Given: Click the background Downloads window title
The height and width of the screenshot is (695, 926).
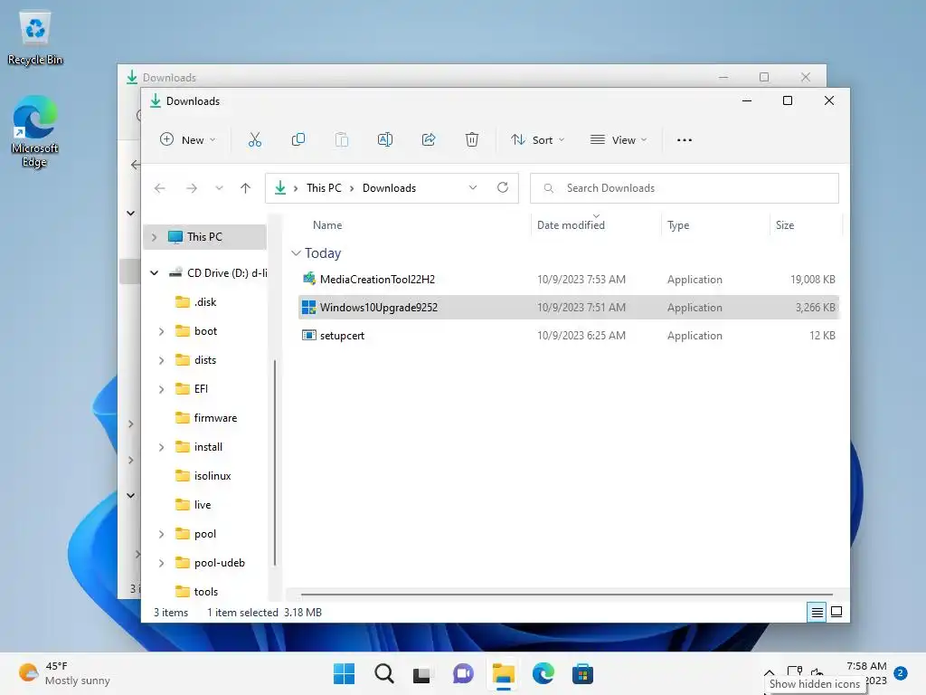Looking at the screenshot, I should pyautogui.click(x=169, y=78).
